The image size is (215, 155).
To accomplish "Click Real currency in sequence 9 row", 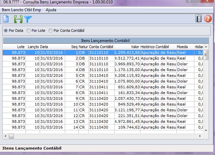I will pyautogui.click(x=185, y=99).
